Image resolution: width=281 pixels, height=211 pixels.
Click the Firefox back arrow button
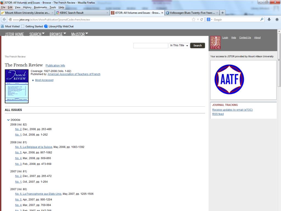tap(4, 20)
